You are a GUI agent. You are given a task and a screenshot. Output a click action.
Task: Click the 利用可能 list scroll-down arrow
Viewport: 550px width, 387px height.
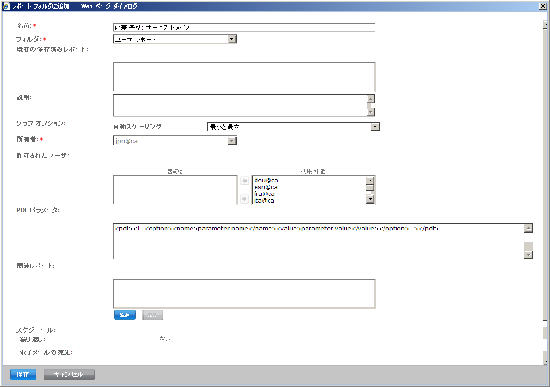click(370, 199)
